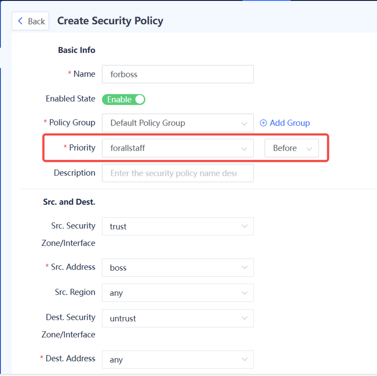Open the Policy Group dropdown

pos(177,123)
